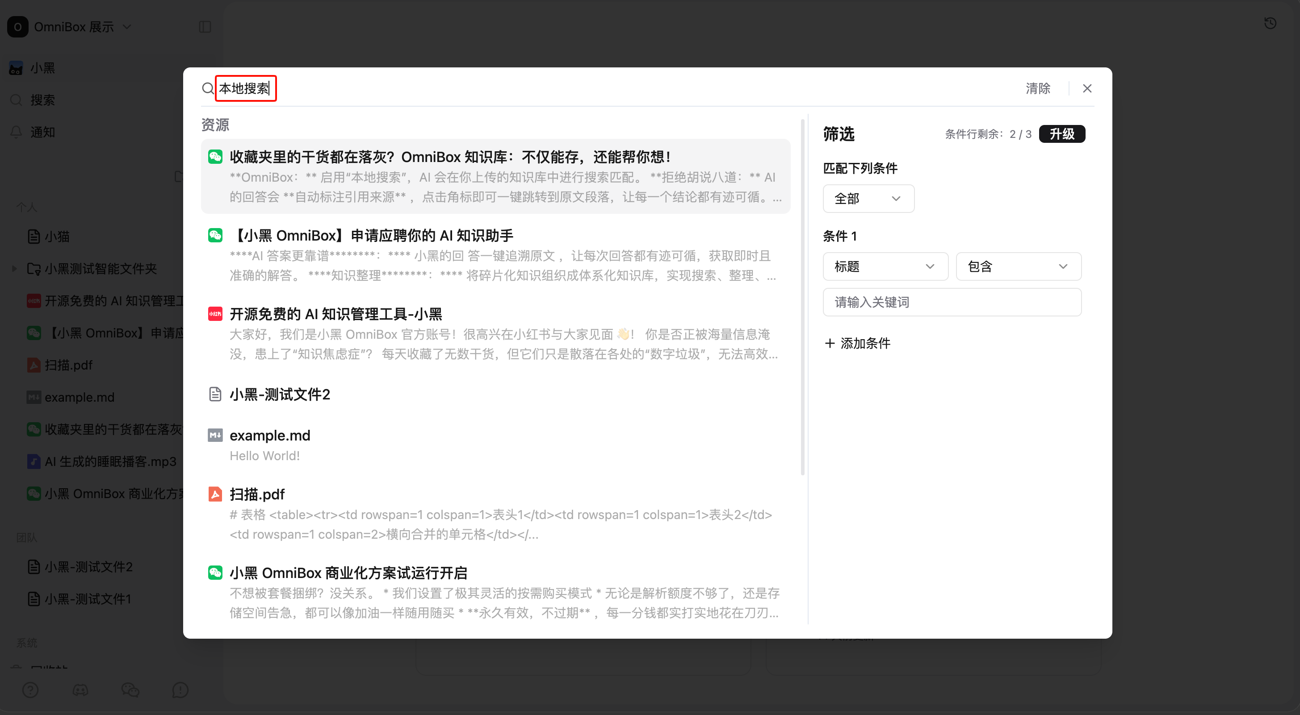Click Xiaohongshu icon of 开源免费的 result

point(215,314)
